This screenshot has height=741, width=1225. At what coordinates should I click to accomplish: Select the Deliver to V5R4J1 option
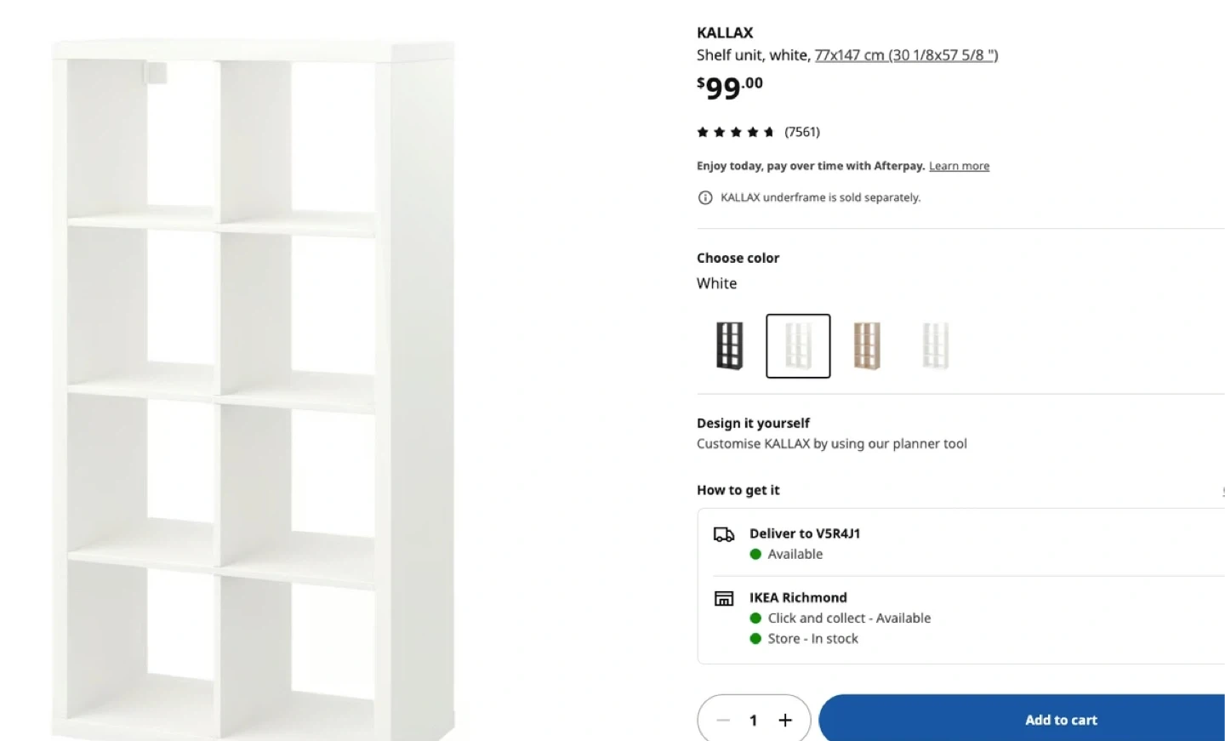pyautogui.click(x=805, y=533)
